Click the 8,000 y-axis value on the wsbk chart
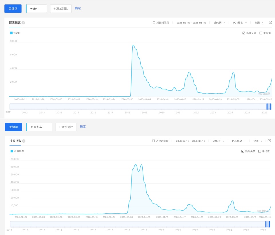275x235 pixels. point(13,41)
